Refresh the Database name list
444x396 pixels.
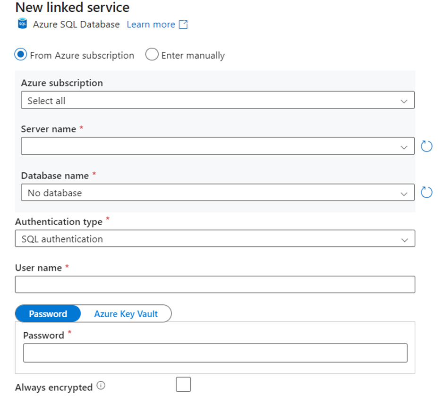427,193
